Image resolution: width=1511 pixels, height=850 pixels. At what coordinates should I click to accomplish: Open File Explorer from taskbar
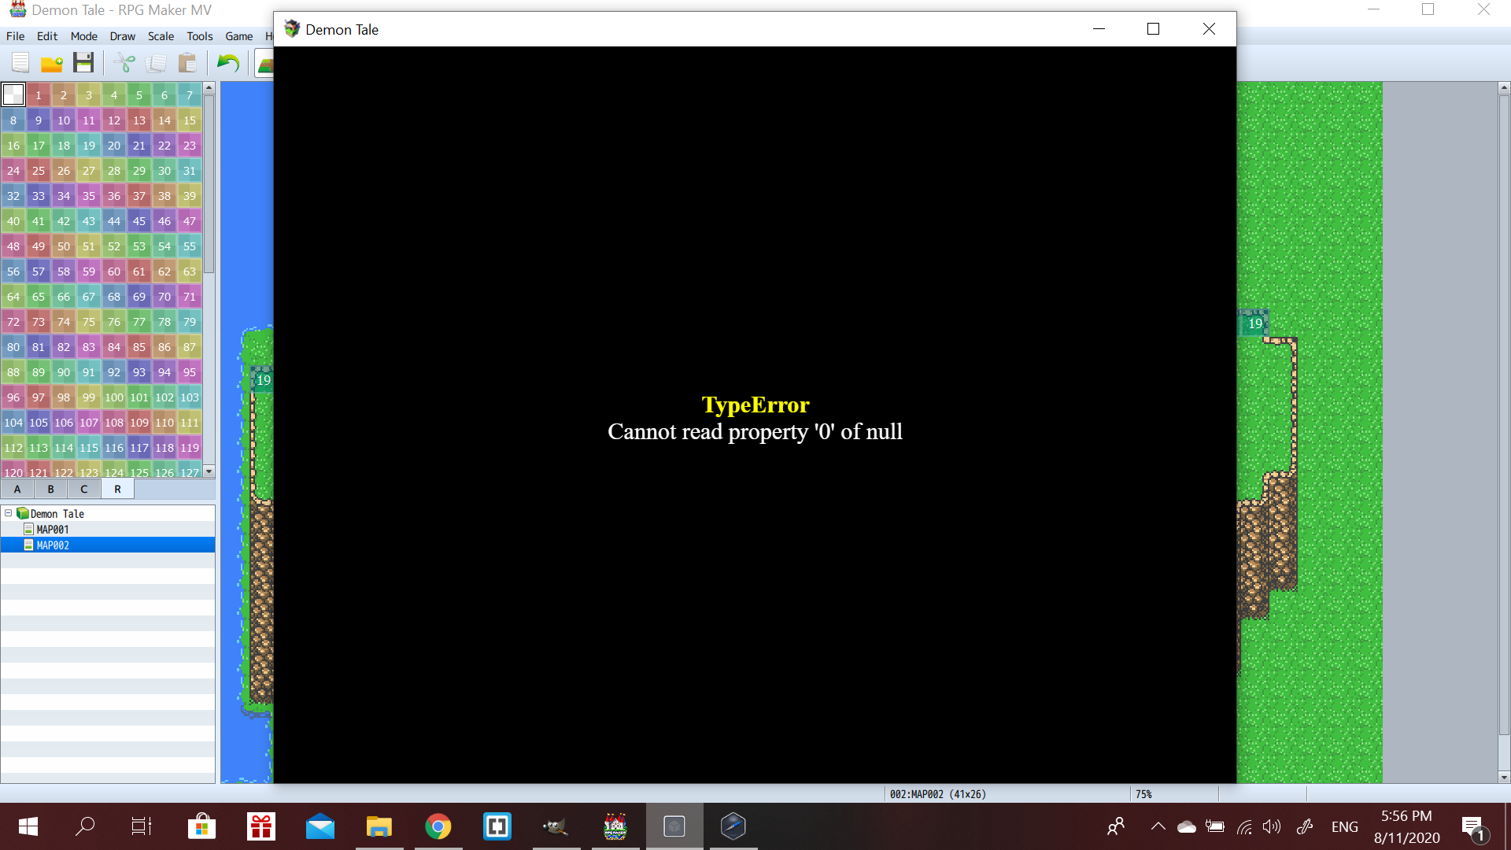379,826
